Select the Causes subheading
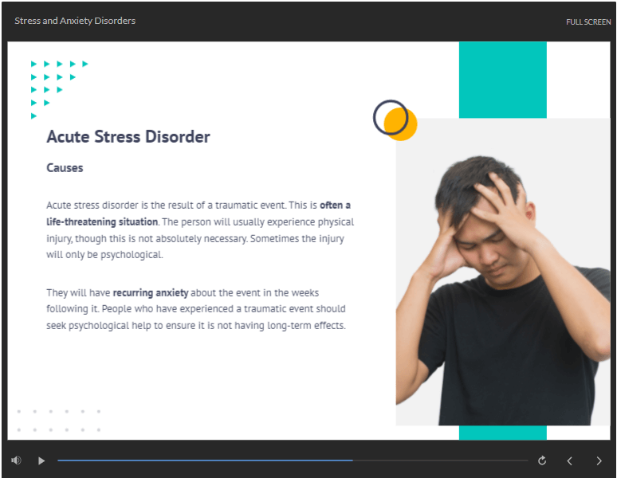This screenshot has height=478, width=617. (x=65, y=168)
